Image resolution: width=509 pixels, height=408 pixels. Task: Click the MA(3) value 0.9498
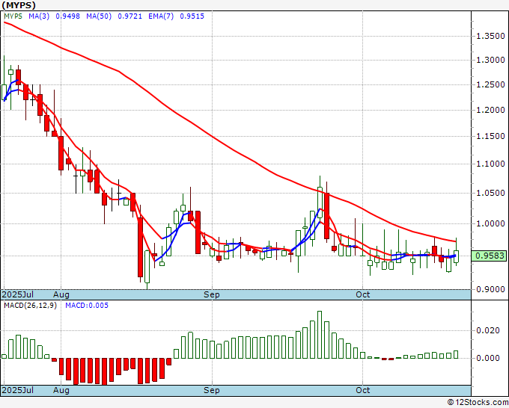(x=67, y=16)
